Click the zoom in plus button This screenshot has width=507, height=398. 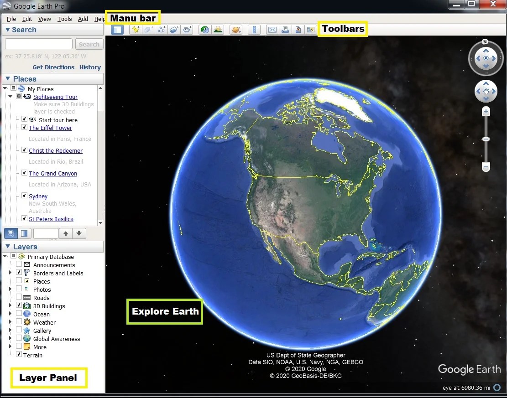point(486,111)
